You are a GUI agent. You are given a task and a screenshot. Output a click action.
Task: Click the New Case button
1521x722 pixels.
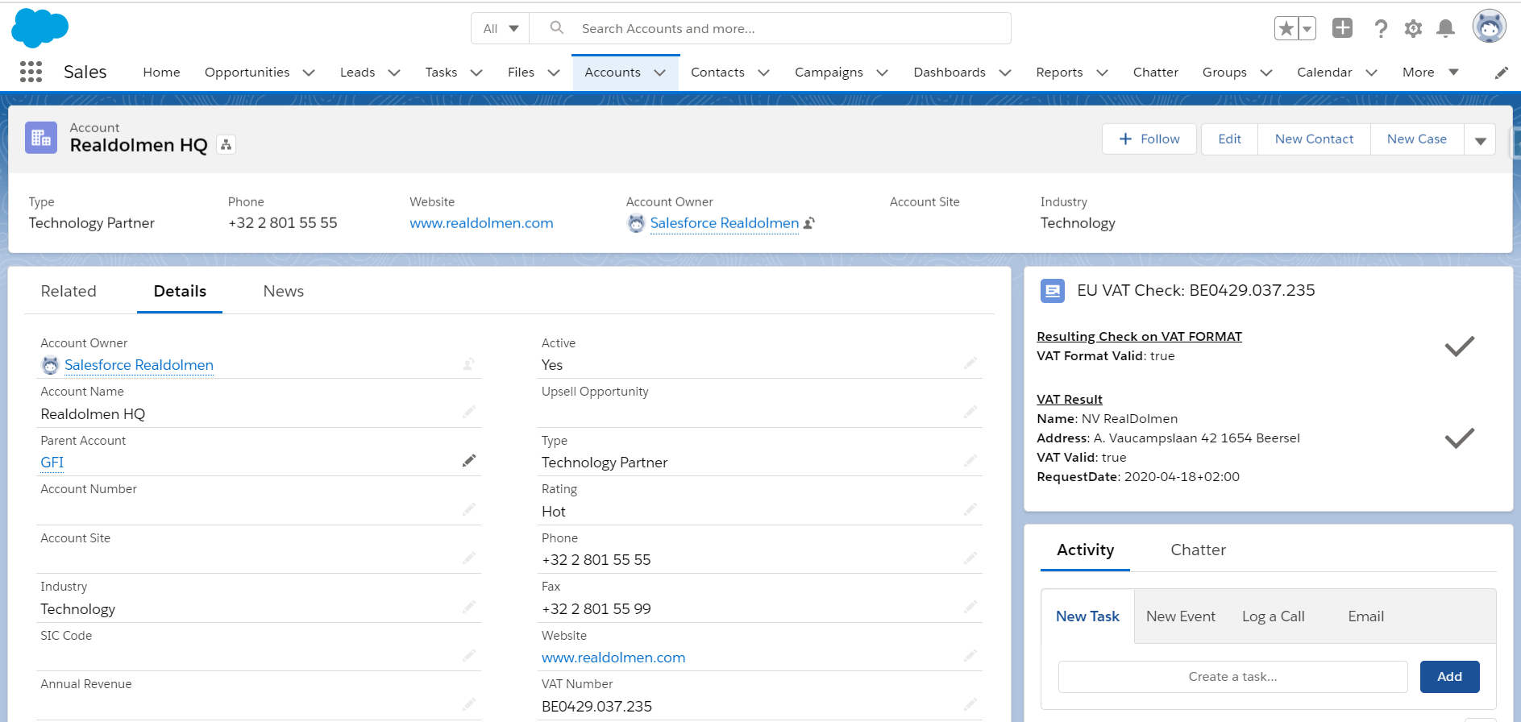coord(1416,139)
